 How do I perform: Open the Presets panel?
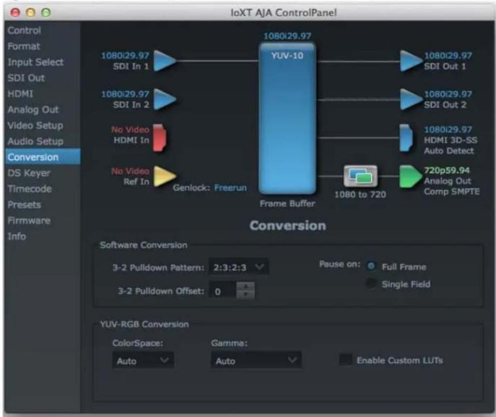(24, 204)
